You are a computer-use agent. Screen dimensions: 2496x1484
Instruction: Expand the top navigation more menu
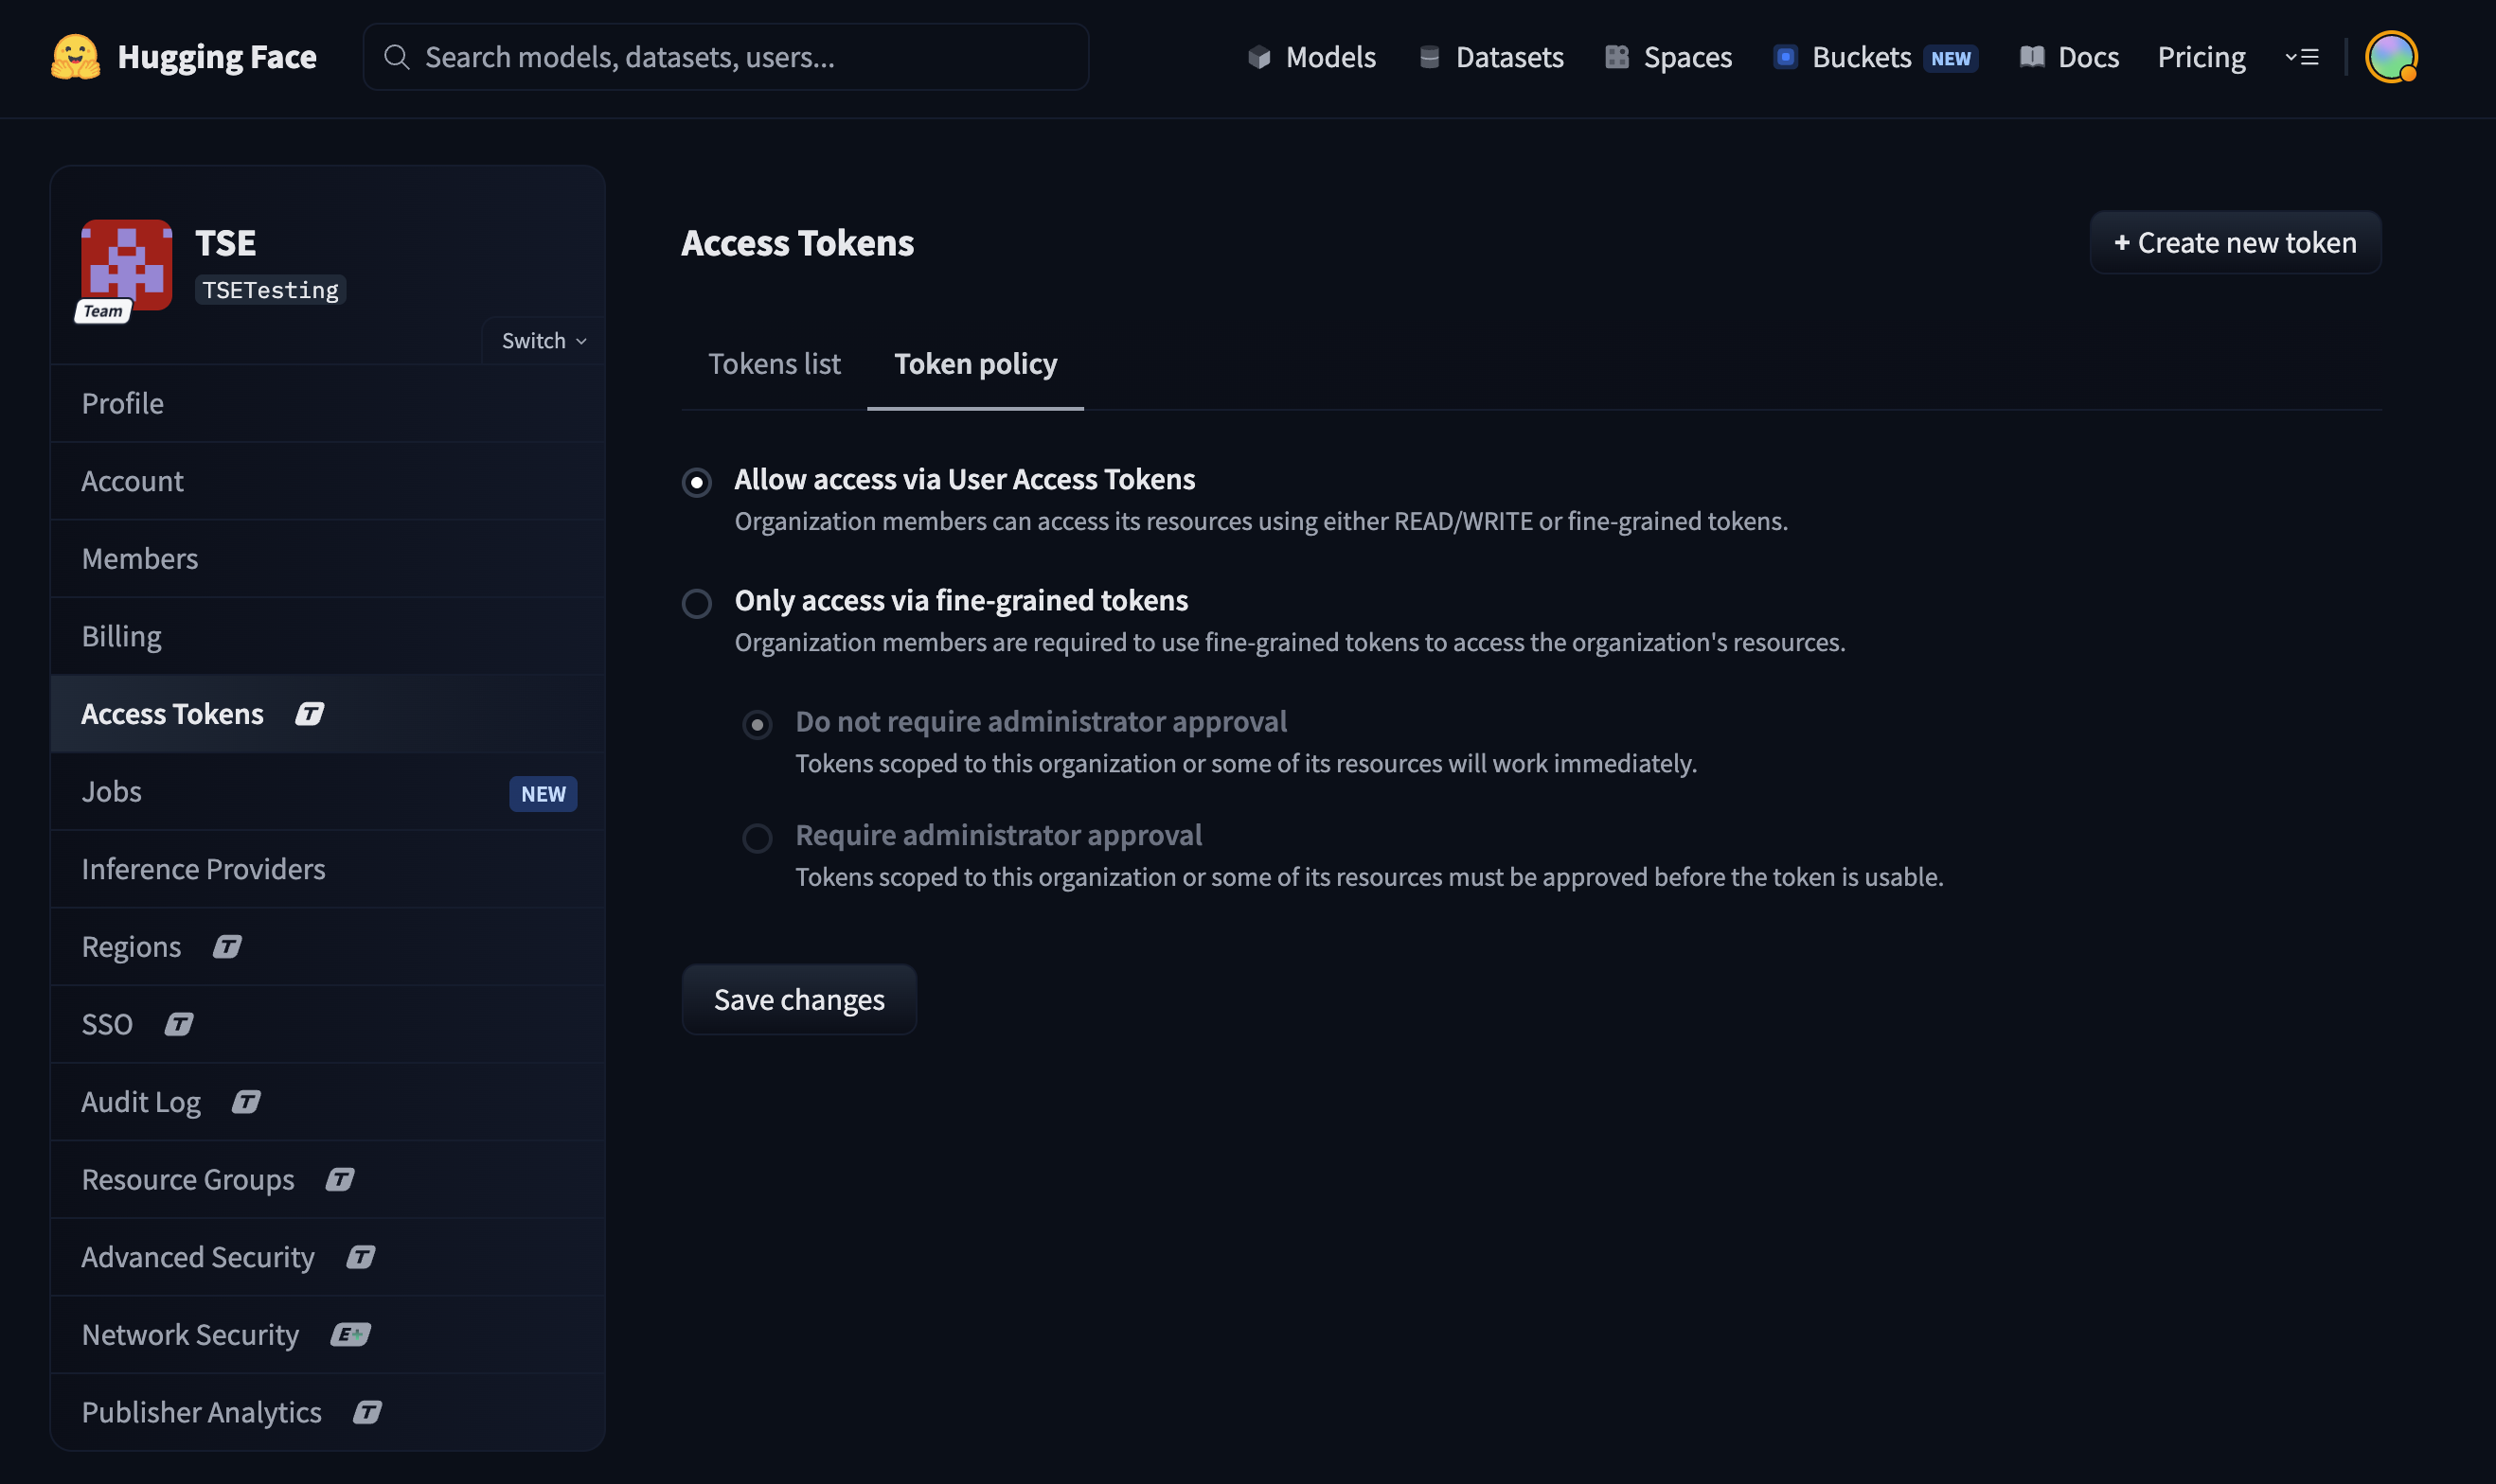(x=2301, y=57)
